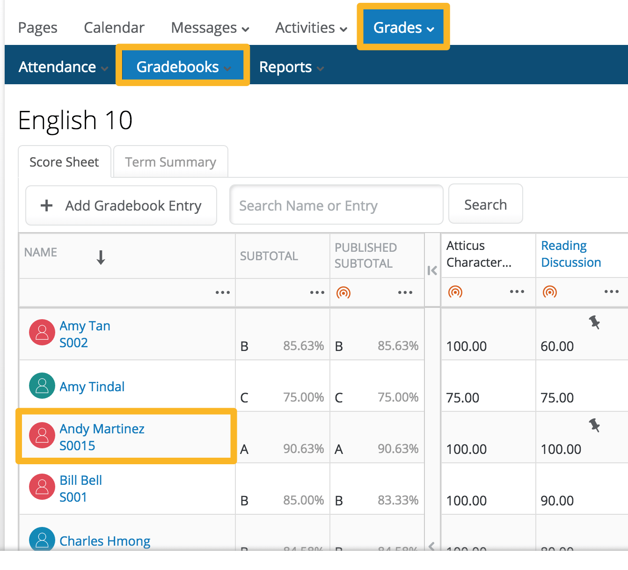Focus the Search Name or Entry field
Viewport: 628px width, 570px height.
(336, 205)
